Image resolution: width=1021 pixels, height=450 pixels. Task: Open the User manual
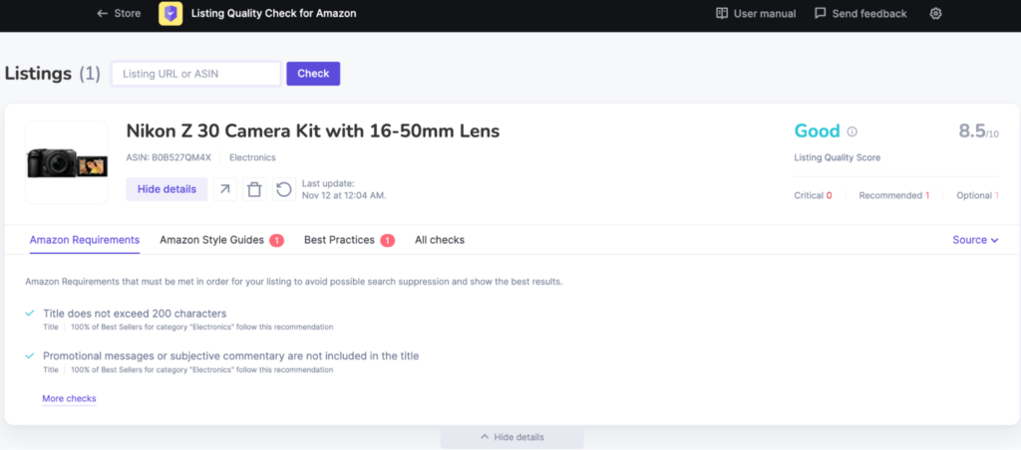click(x=756, y=14)
